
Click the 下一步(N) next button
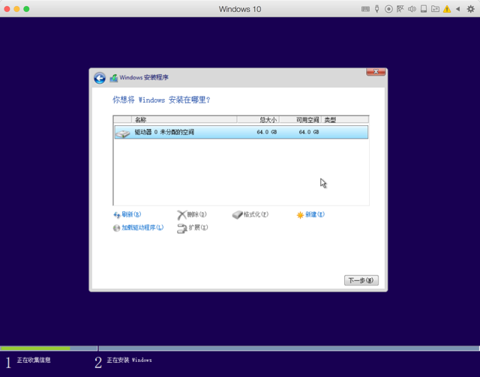tap(361, 280)
